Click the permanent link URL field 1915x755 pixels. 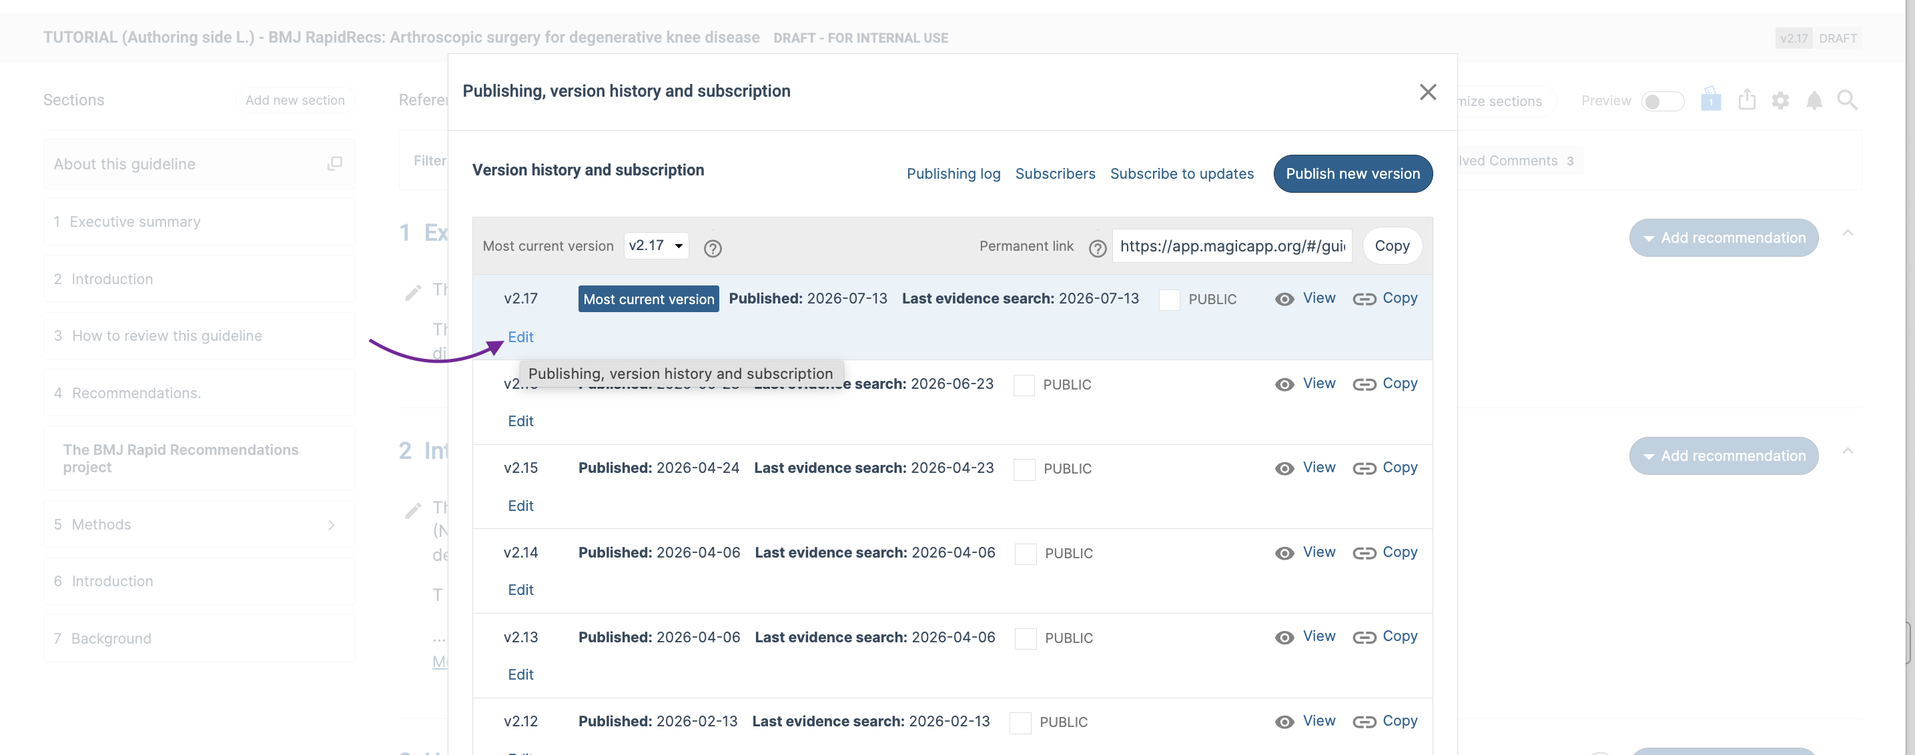[x=1232, y=246]
